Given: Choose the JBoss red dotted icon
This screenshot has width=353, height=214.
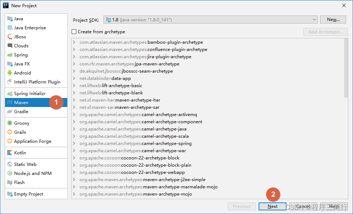Looking at the screenshot, I should pos(10,37).
